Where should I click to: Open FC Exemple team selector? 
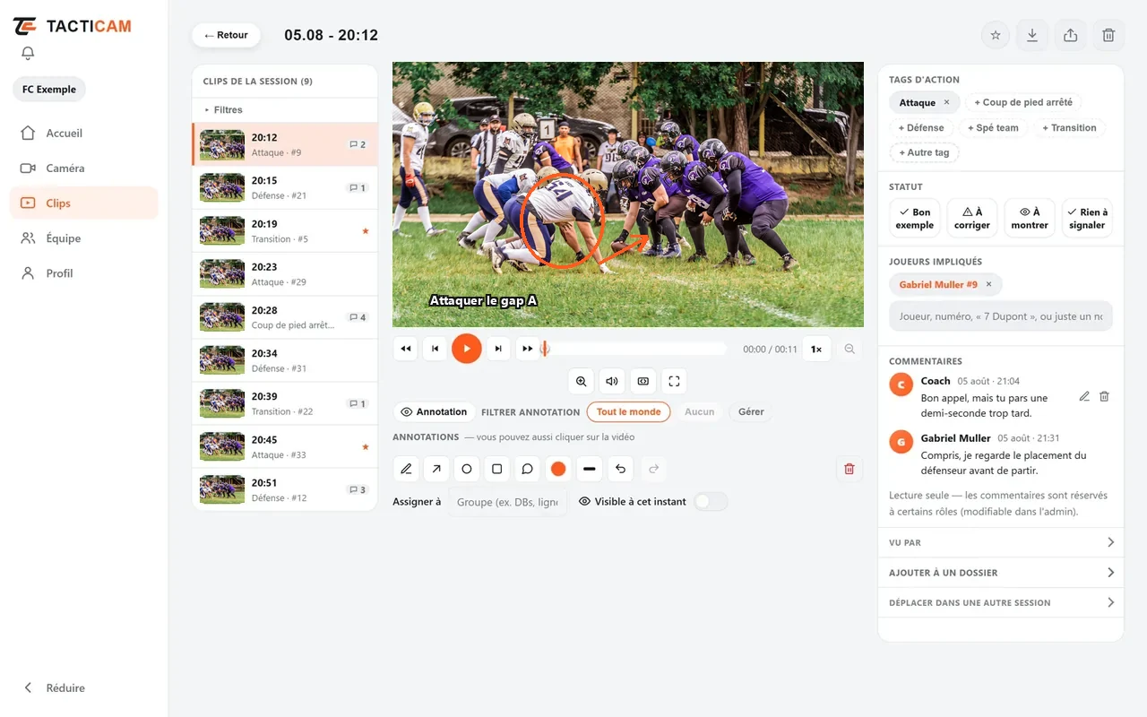coord(49,90)
